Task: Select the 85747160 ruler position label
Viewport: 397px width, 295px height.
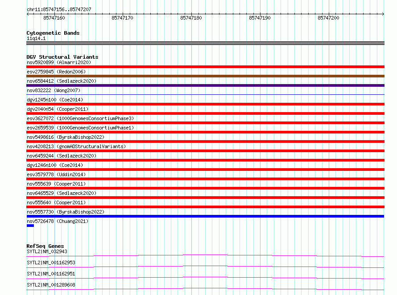Action: [54, 18]
